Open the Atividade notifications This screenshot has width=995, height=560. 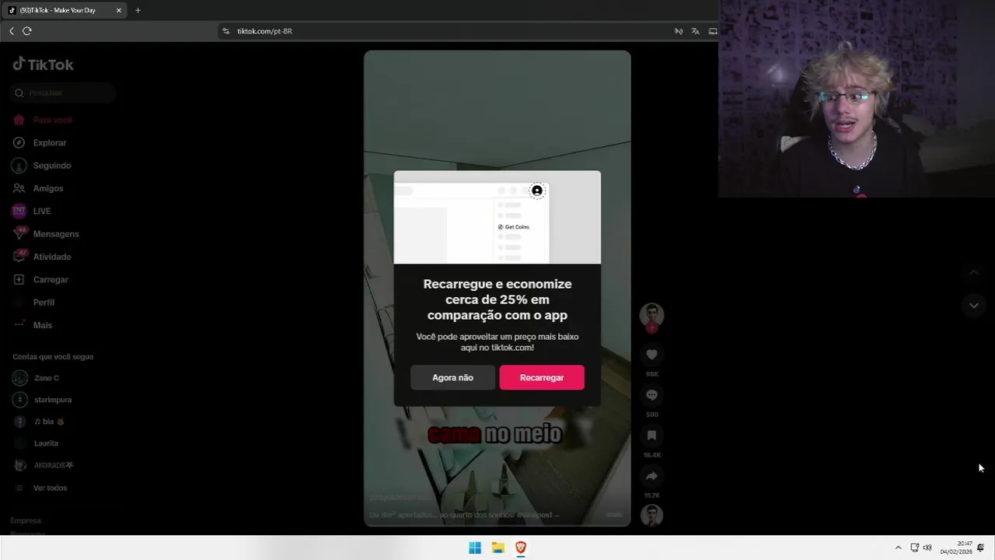coord(51,257)
